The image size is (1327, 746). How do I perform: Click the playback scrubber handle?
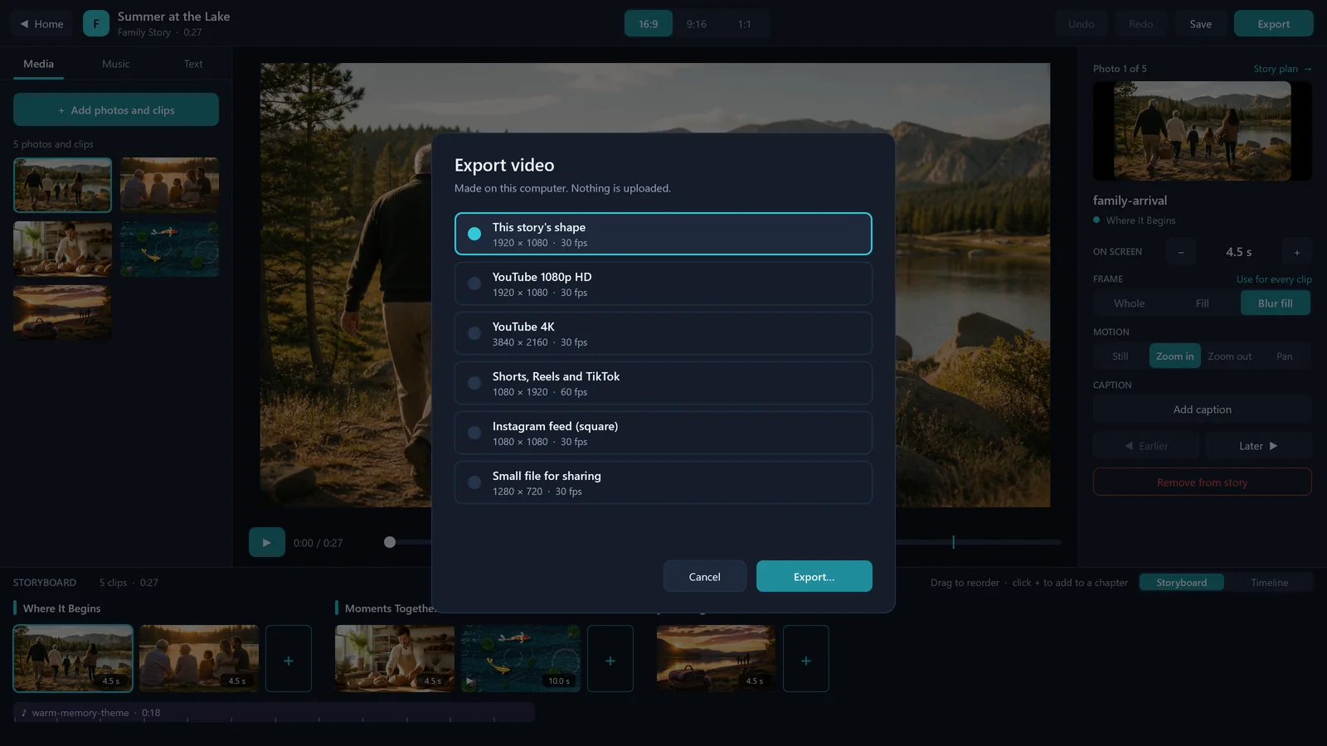[x=390, y=542]
